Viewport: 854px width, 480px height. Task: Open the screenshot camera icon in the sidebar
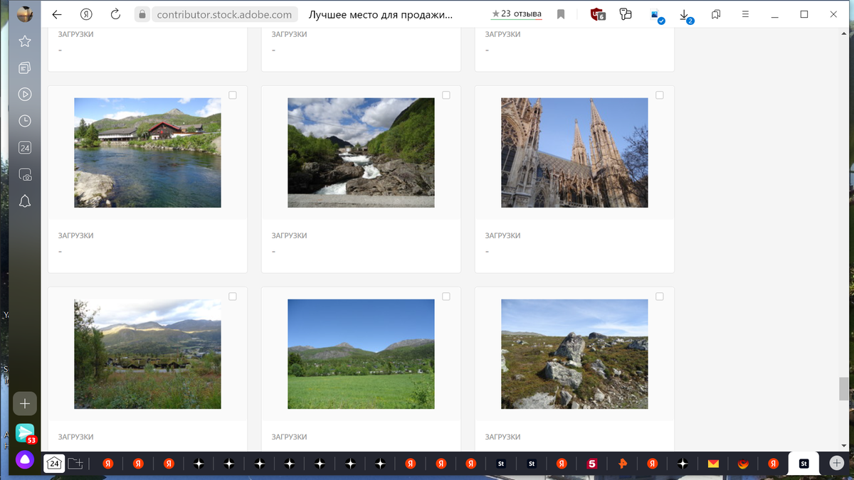click(25, 175)
